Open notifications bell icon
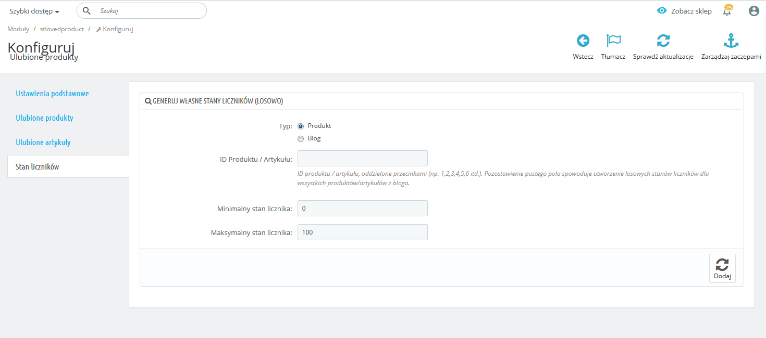This screenshot has width=766, height=338. (x=727, y=11)
